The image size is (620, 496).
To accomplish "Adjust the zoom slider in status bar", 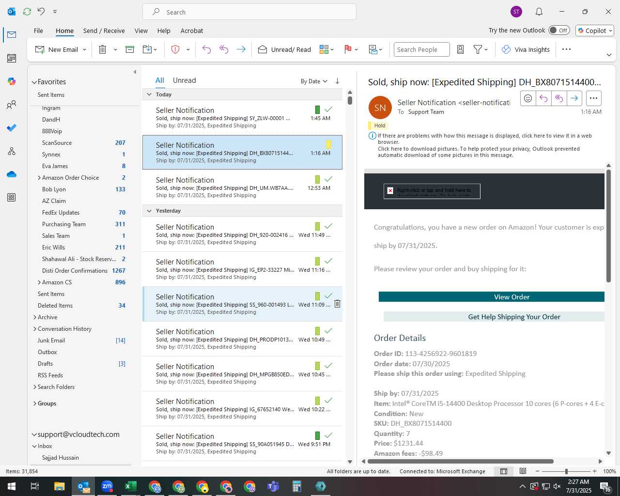I will coord(566,471).
